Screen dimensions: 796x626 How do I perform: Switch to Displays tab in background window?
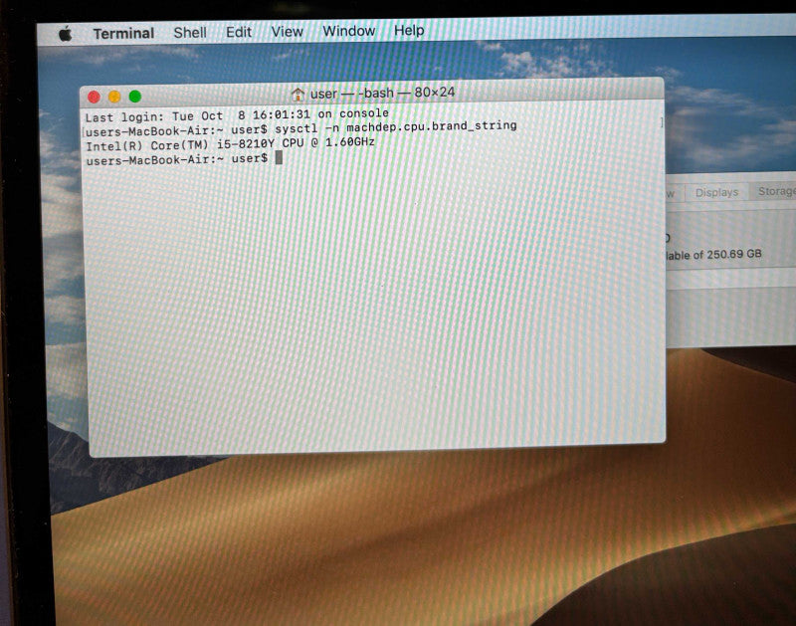coord(716,192)
